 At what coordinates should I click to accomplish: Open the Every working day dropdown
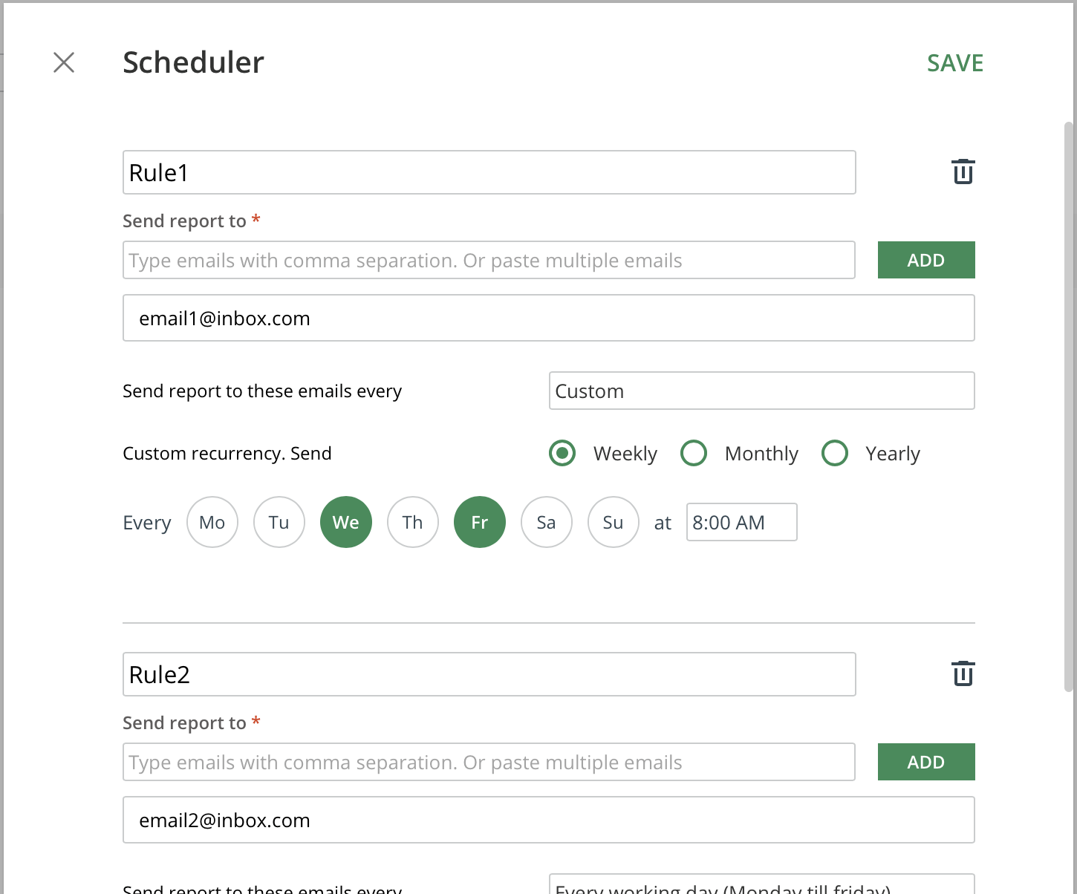coord(762,884)
